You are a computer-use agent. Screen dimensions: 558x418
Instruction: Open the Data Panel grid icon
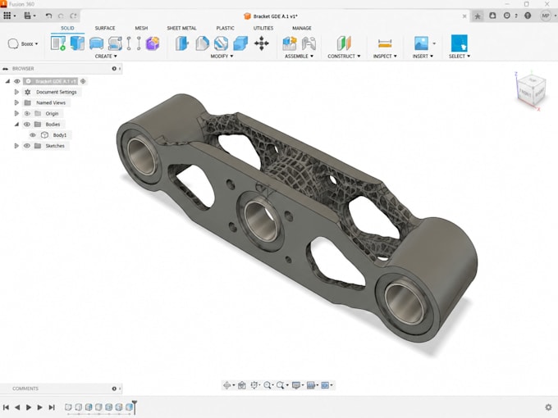click(7, 16)
